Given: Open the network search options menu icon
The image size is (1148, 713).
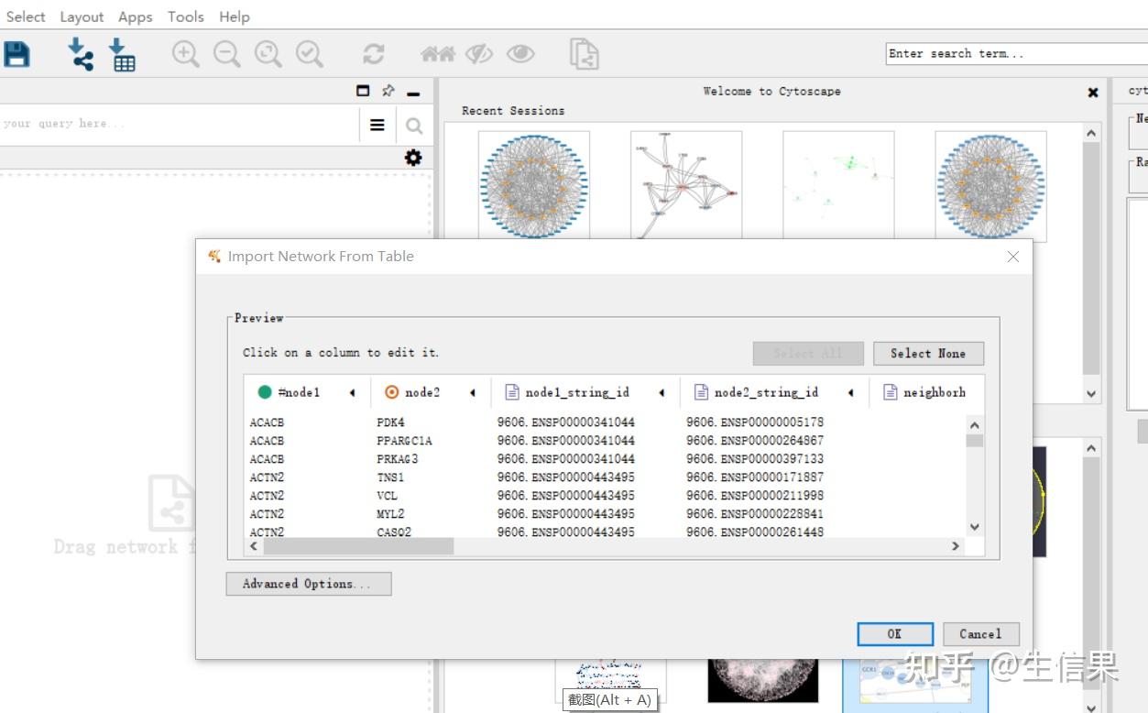Looking at the screenshot, I should (377, 125).
